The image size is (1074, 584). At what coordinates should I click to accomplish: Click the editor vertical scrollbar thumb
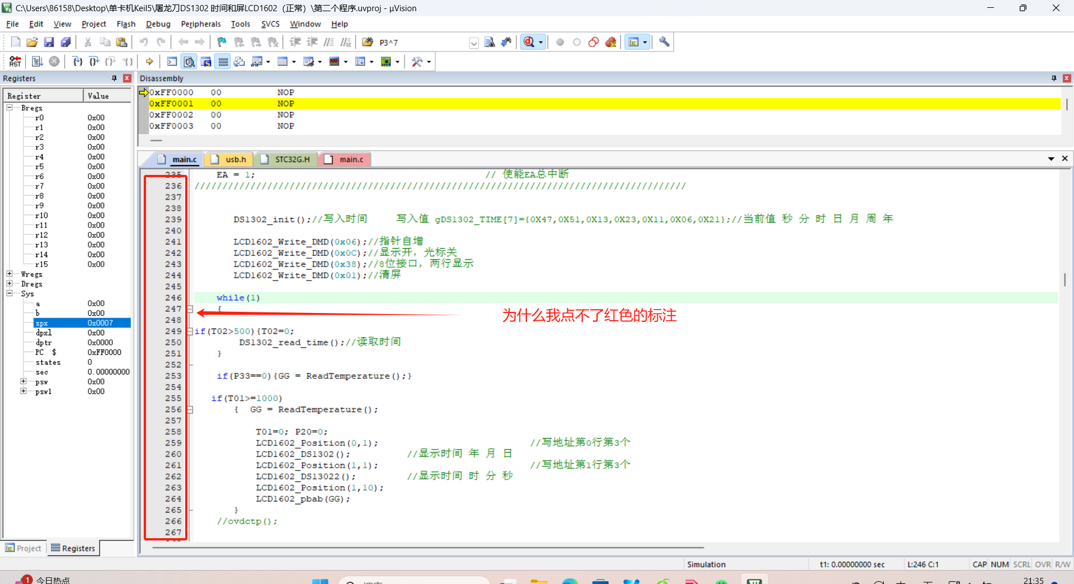(x=1064, y=279)
